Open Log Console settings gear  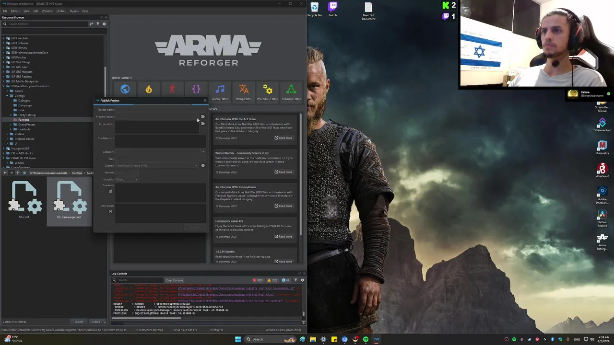302,280
